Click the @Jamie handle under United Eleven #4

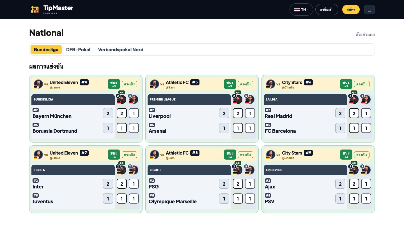55,87
